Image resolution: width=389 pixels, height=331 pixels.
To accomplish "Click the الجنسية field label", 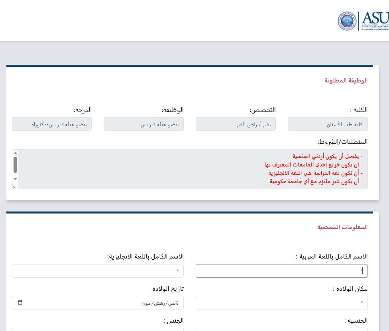I will coord(356,320).
